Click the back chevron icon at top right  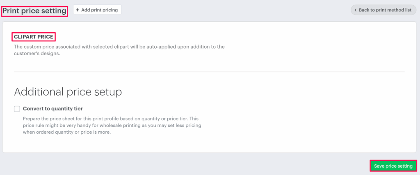[x=355, y=10]
